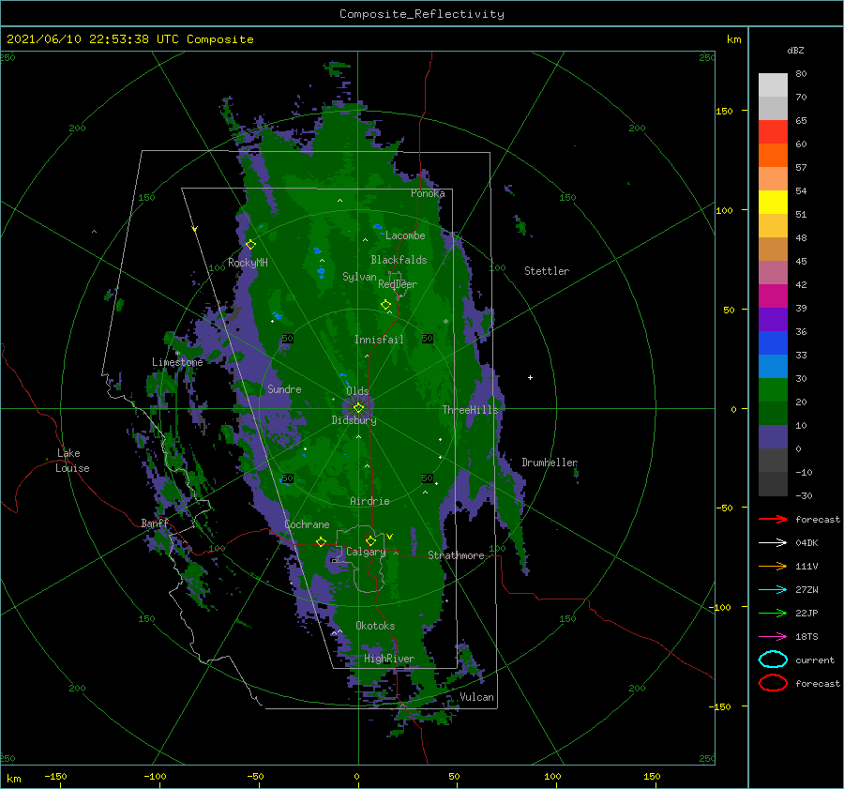Select the cyan 27ZW arrow icon
844x789 pixels.
[x=773, y=590]
